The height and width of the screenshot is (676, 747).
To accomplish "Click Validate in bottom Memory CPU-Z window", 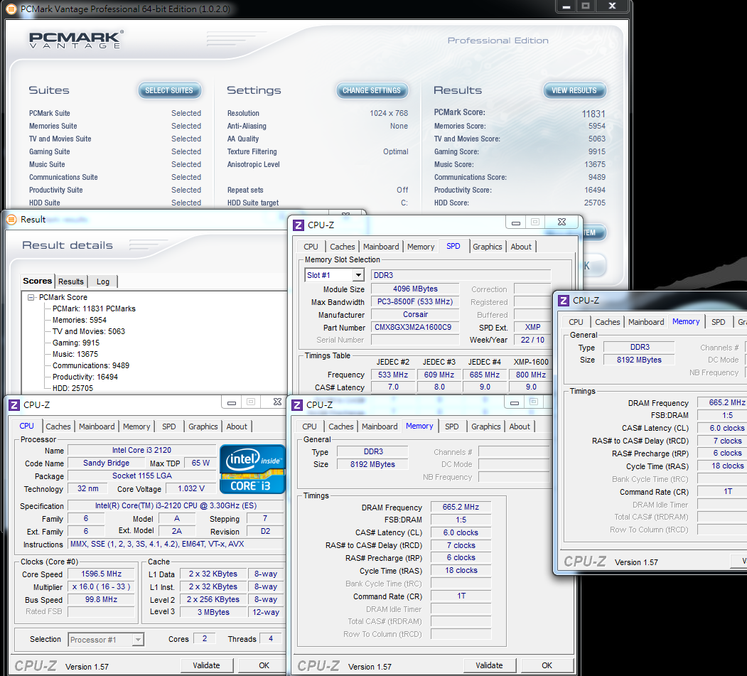I will [x=489, y=665].
